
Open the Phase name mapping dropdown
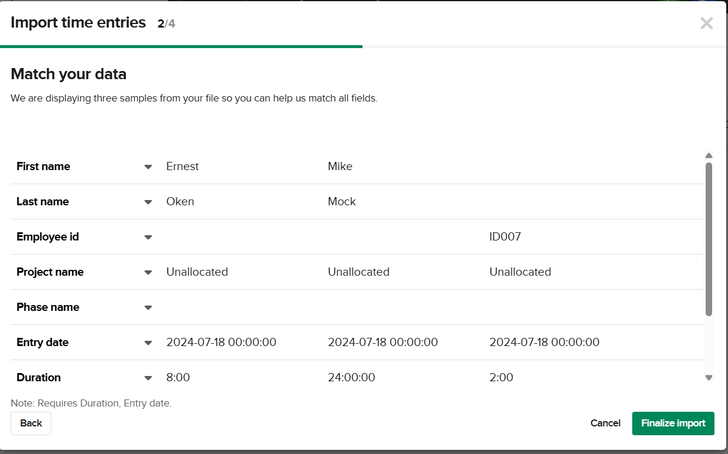point(147,307)
